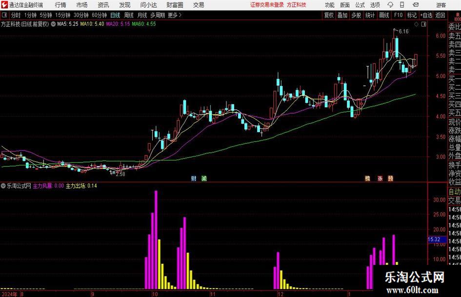Screen dimensions: 461x297
Task: Open the 公式 menu
Action: [x=360, y=5]
